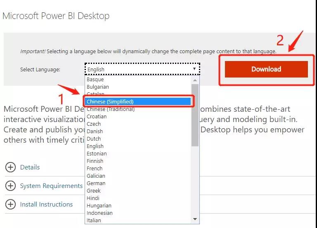Click the dropdown arrow of language selector
Screen dimensions: 317x228
194,69
